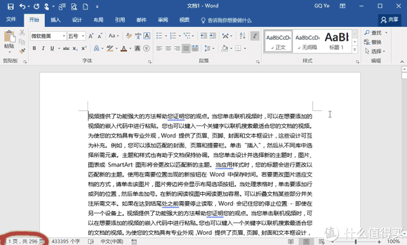Click the Copy icon in clipboard group
This screenshot has width=407, height=245.
pos(22,42)
